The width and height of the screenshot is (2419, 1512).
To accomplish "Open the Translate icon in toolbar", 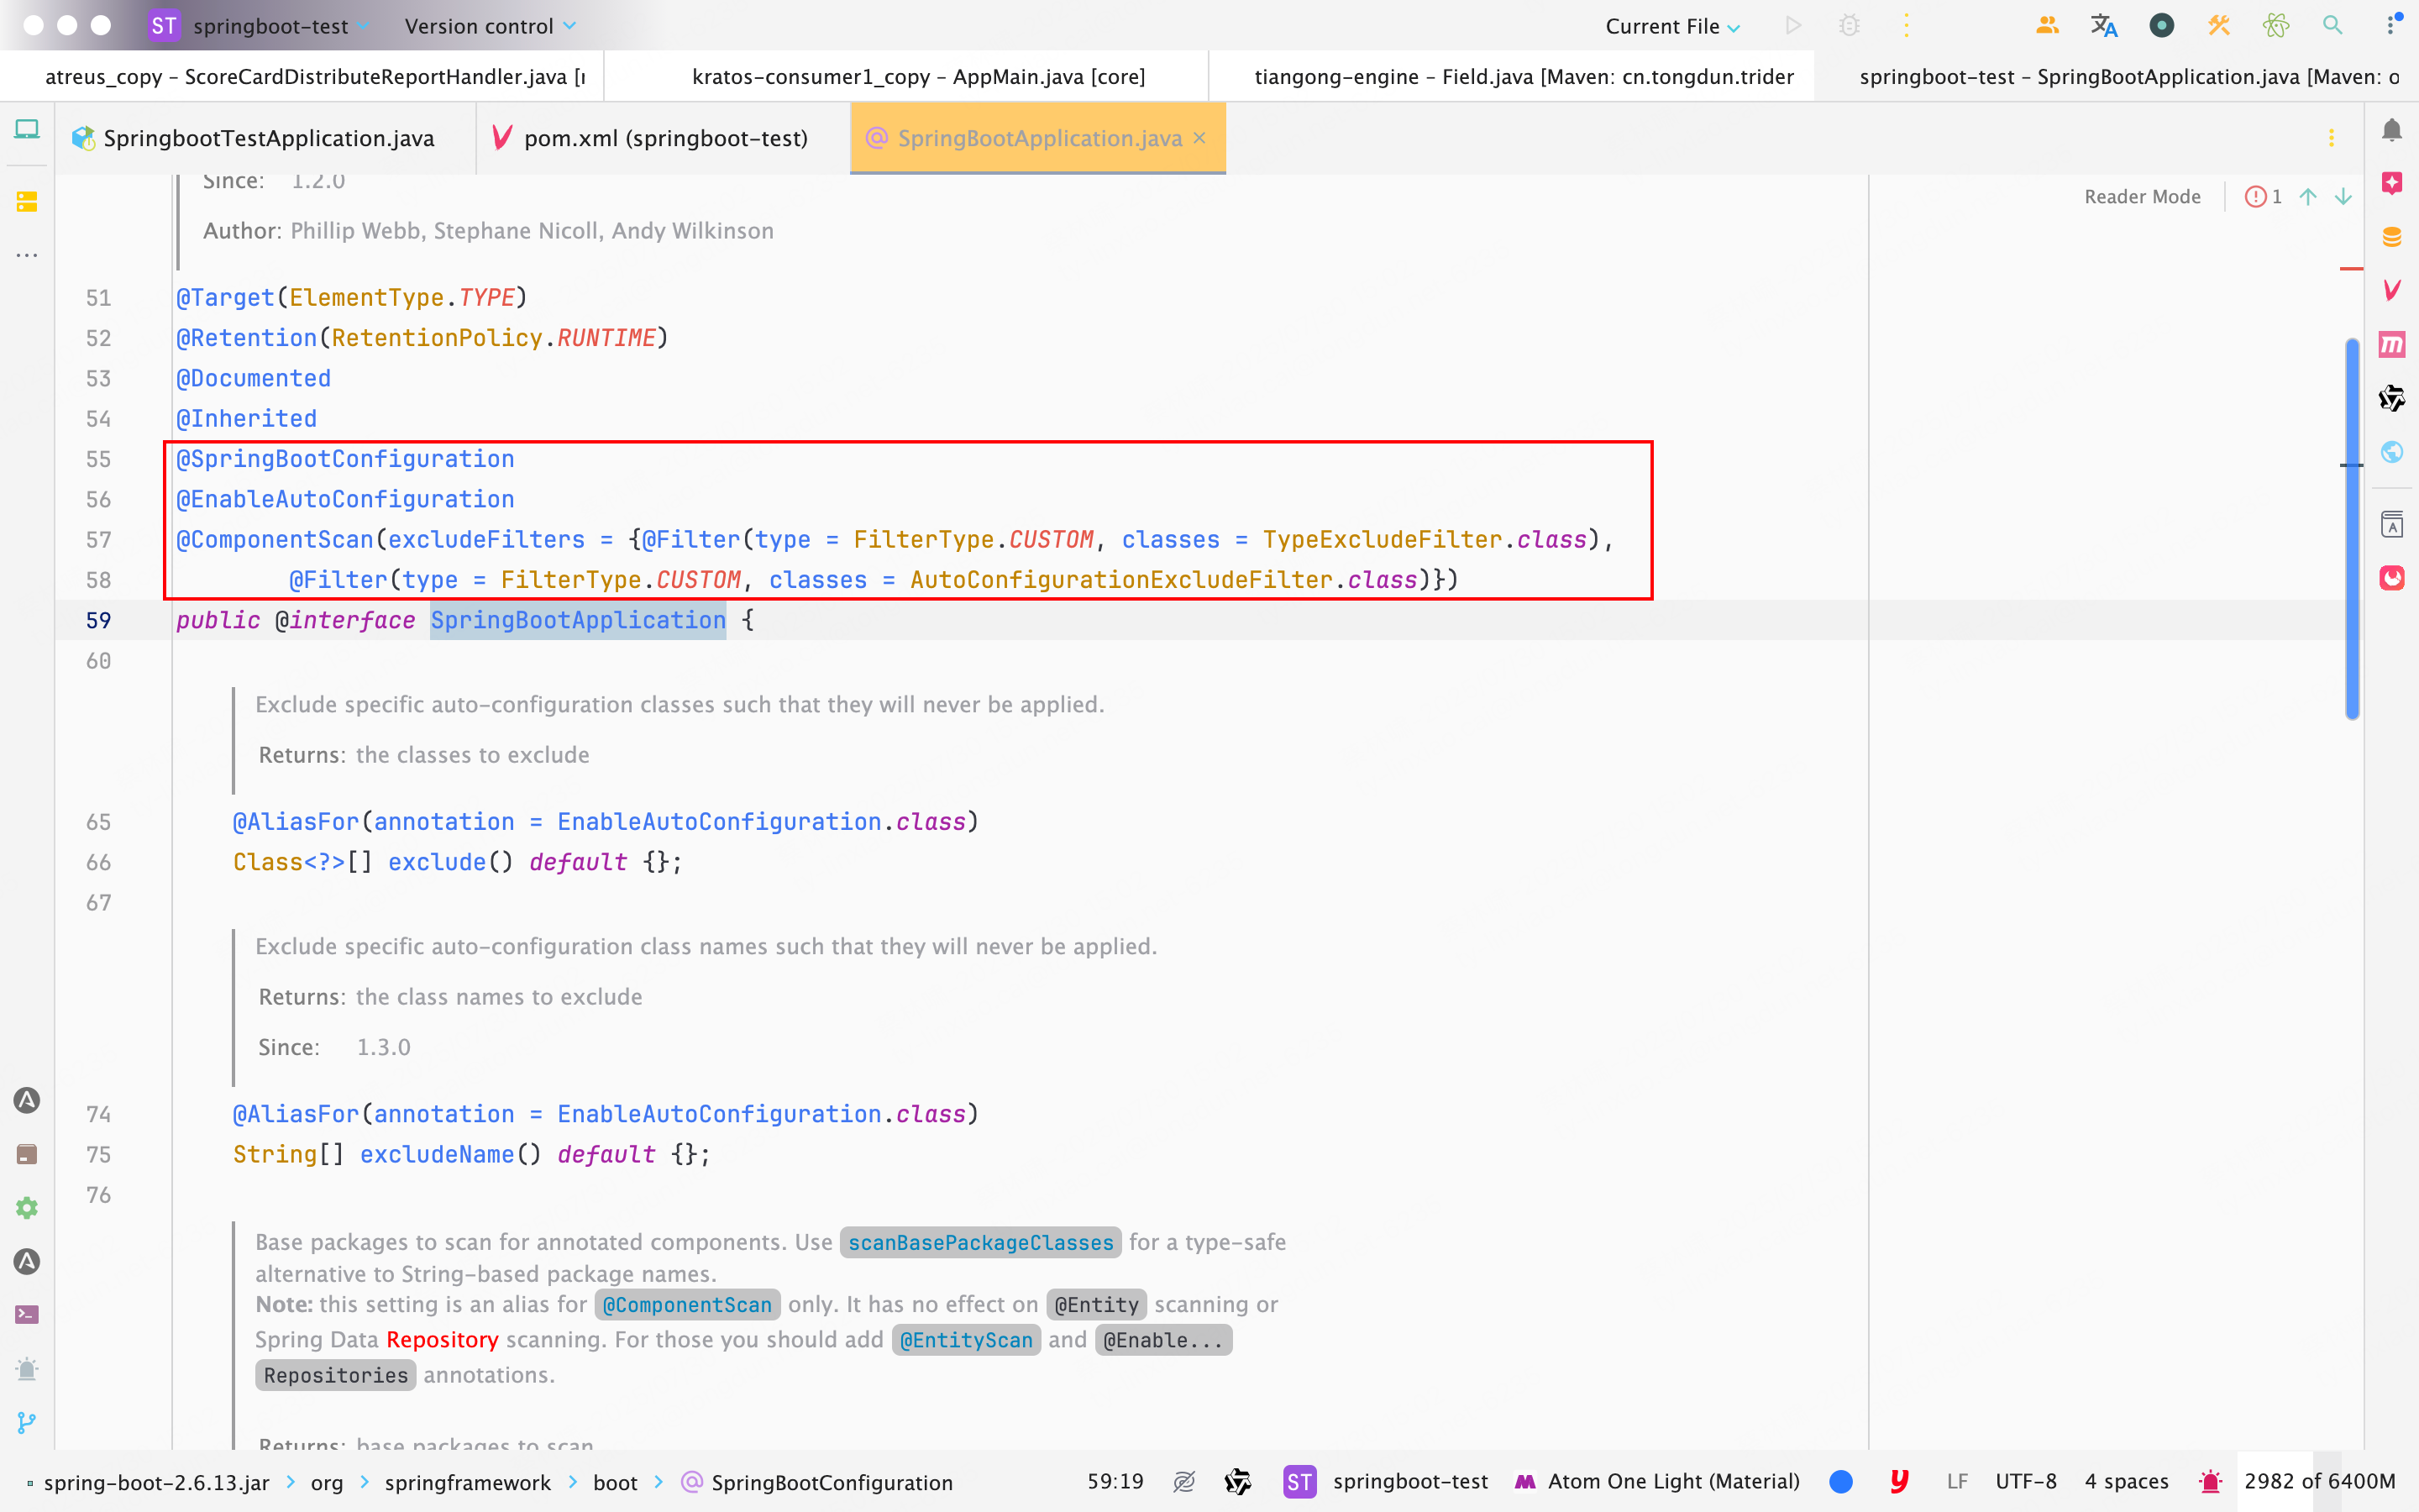I will click(2103, 26).
